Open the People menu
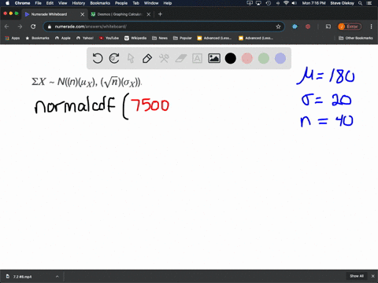Screen dimensions: 378x283 pyautogui.click(x=121, y=3)
